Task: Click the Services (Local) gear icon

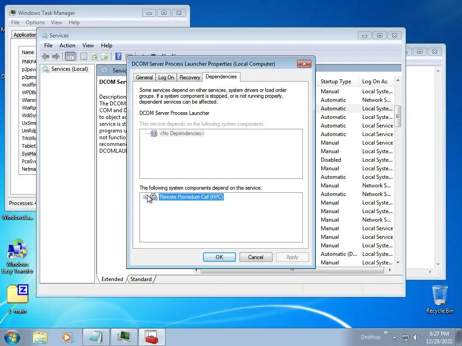Action: point(46,69)
